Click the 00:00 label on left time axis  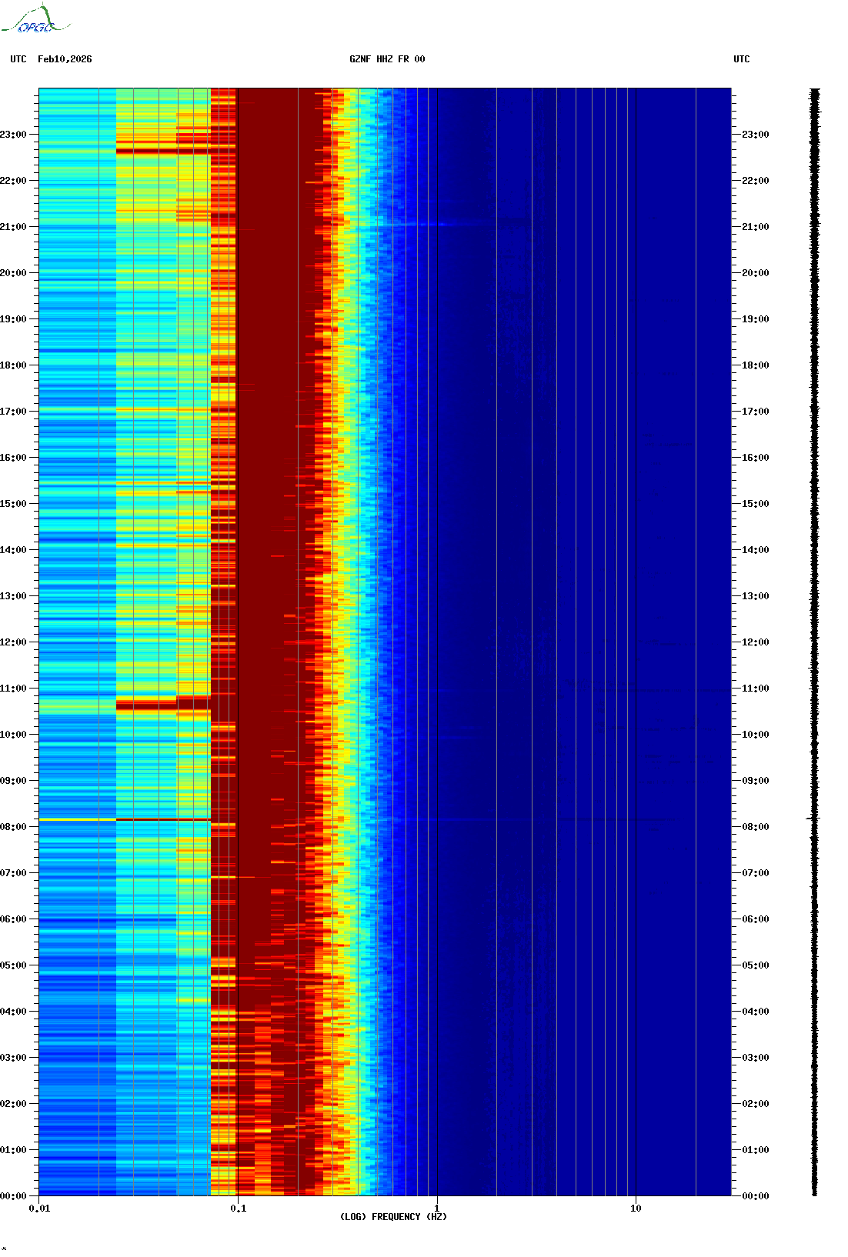[x=13, y=1196]
